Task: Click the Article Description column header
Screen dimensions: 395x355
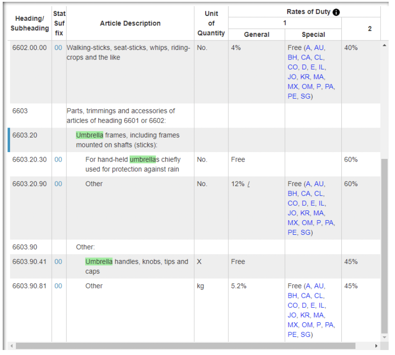Action: (x=130, y=23)
